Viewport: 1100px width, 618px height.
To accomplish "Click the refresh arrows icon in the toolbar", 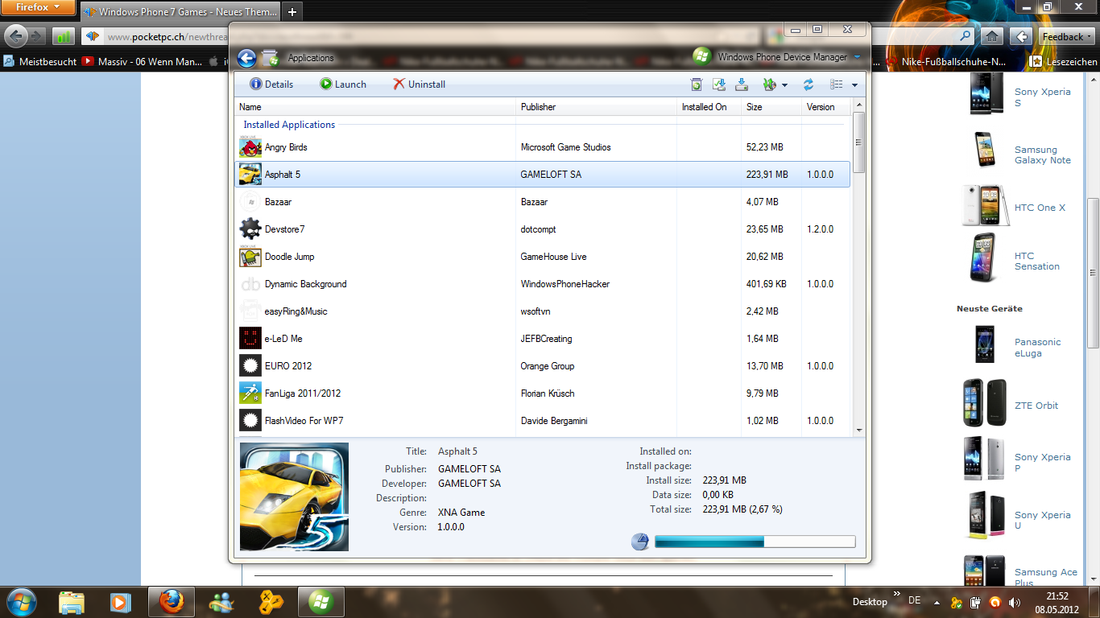I will pos(808,84).
